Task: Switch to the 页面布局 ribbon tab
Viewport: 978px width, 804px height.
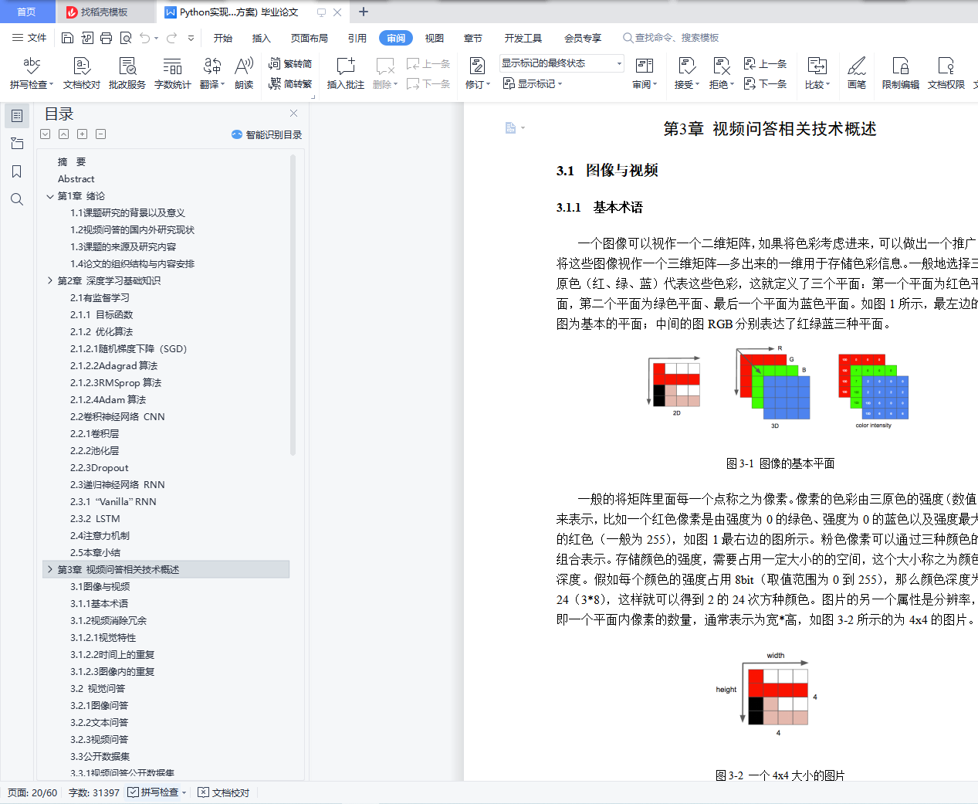Action: click(310, 38)
